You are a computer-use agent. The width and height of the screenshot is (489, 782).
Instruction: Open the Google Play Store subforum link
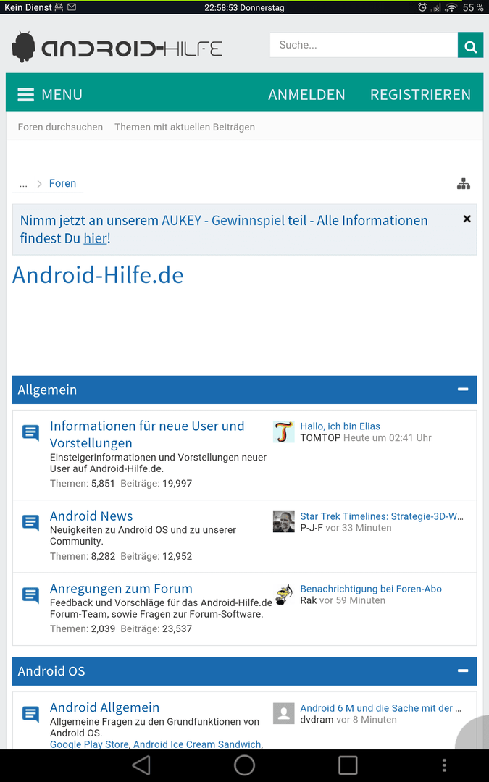[89, 744]
